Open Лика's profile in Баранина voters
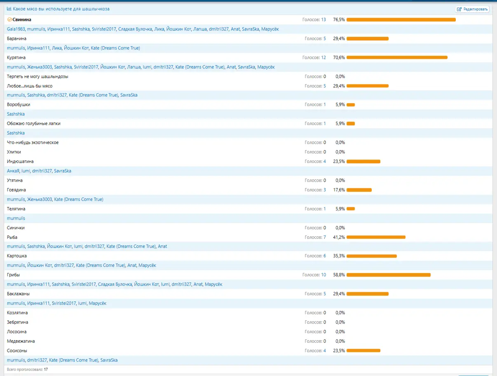This screenshot has width=497, height=376. [56, 48]
